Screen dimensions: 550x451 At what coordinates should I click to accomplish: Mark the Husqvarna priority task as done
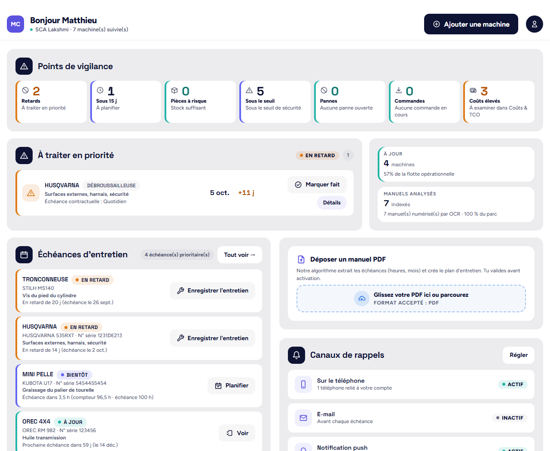[317, 185]
